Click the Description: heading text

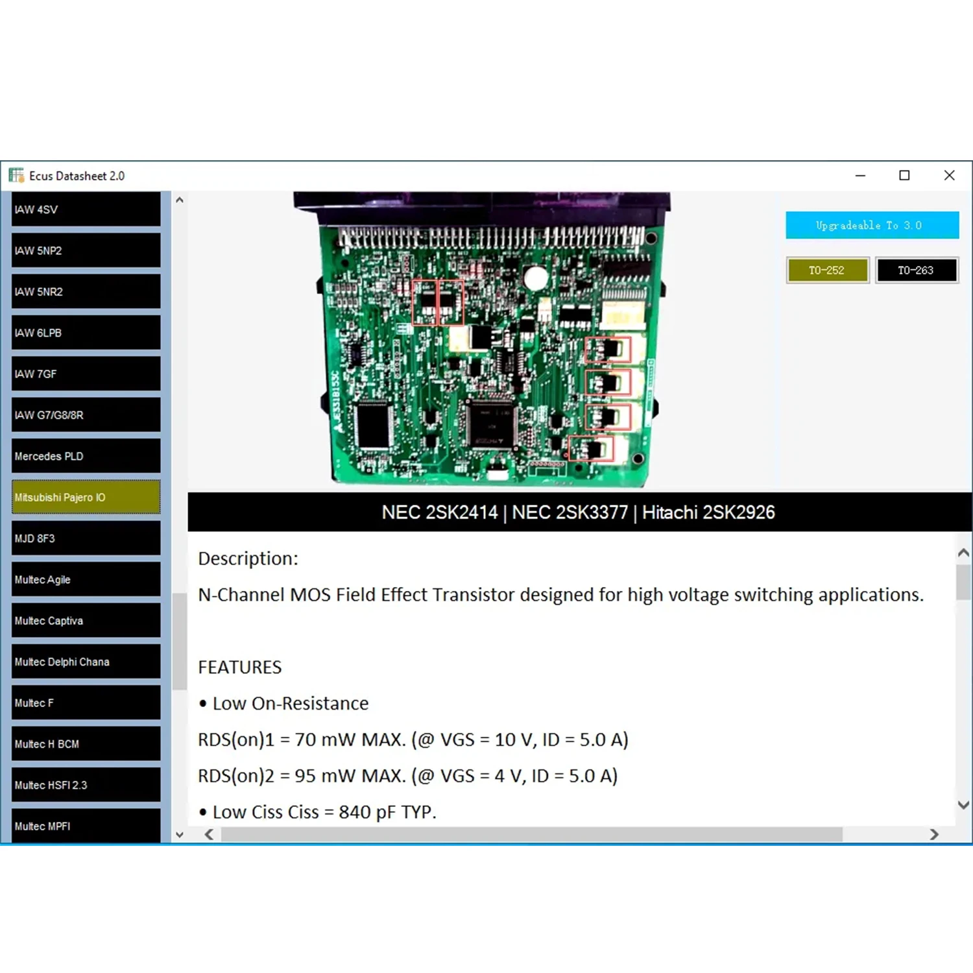pyautogui.click(x=248, y=559)
